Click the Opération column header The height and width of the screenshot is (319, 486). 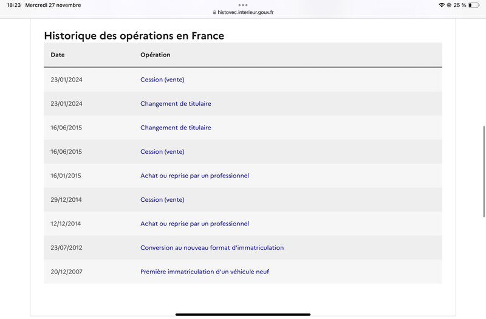click(156, 55)
